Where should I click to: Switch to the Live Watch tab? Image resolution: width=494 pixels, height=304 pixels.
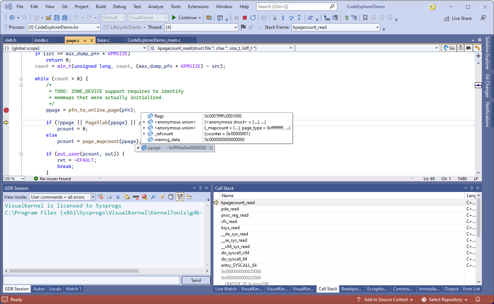tap(226, 289)
